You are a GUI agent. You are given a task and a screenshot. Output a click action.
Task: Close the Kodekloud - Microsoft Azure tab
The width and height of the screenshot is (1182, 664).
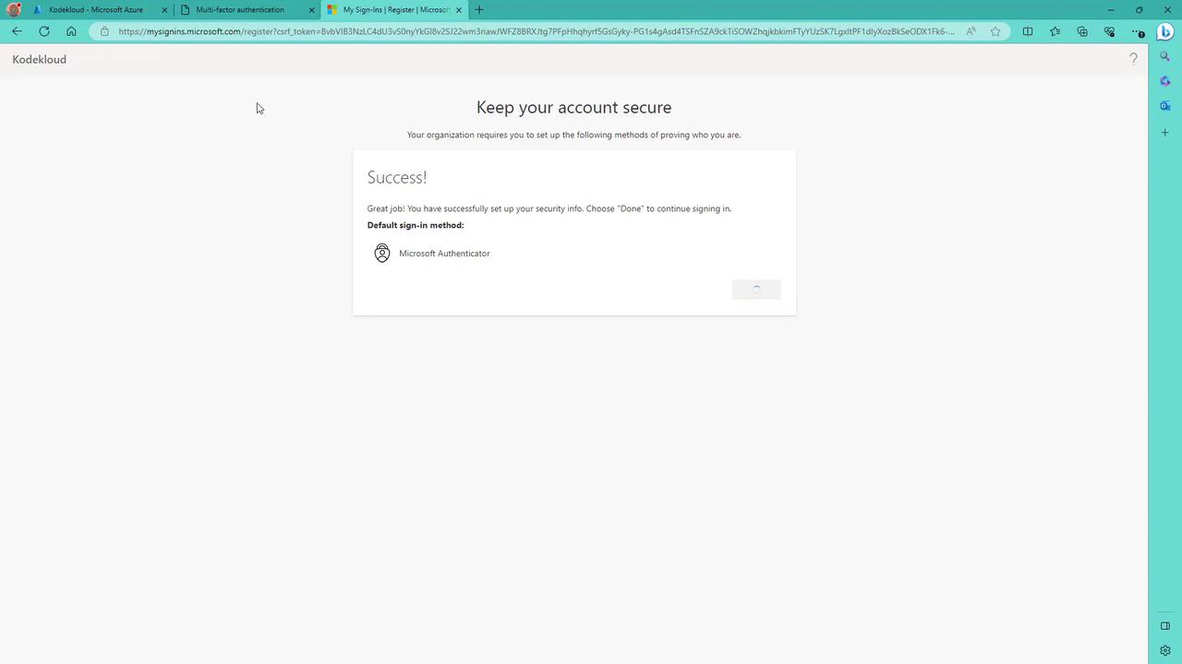[164, 10]
